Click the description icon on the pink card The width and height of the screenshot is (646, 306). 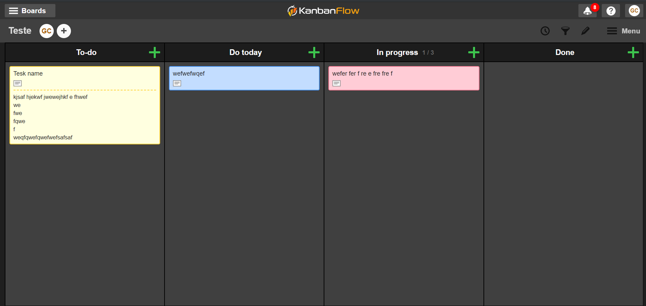click(x=337, y=83)
